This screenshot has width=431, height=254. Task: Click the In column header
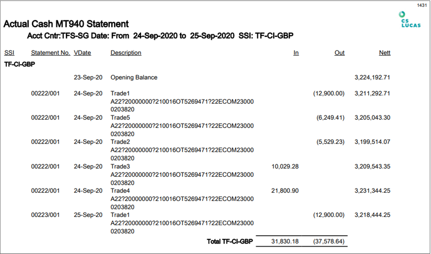(296, 53)
